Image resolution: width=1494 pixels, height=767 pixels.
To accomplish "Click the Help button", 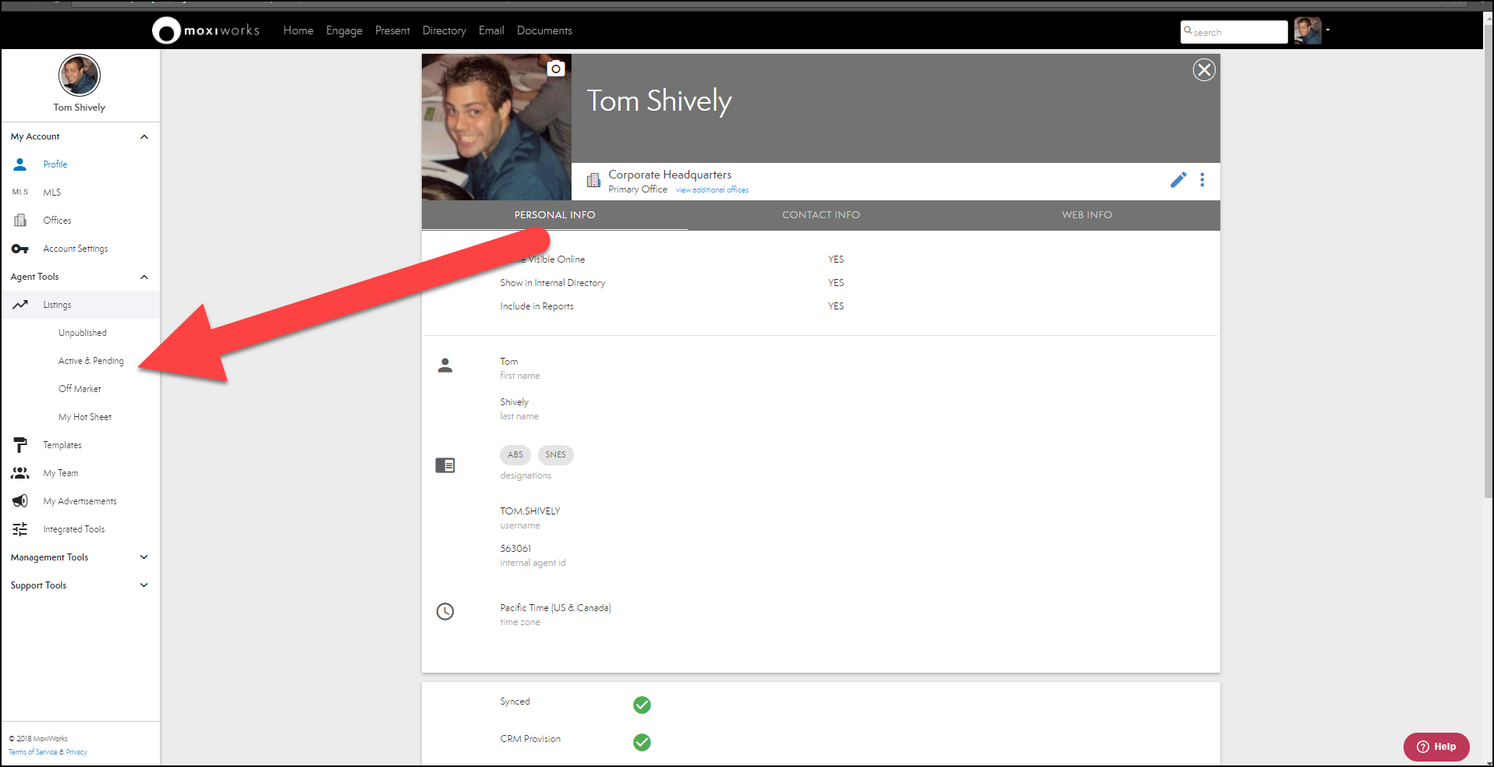I will pos(1436,747).
